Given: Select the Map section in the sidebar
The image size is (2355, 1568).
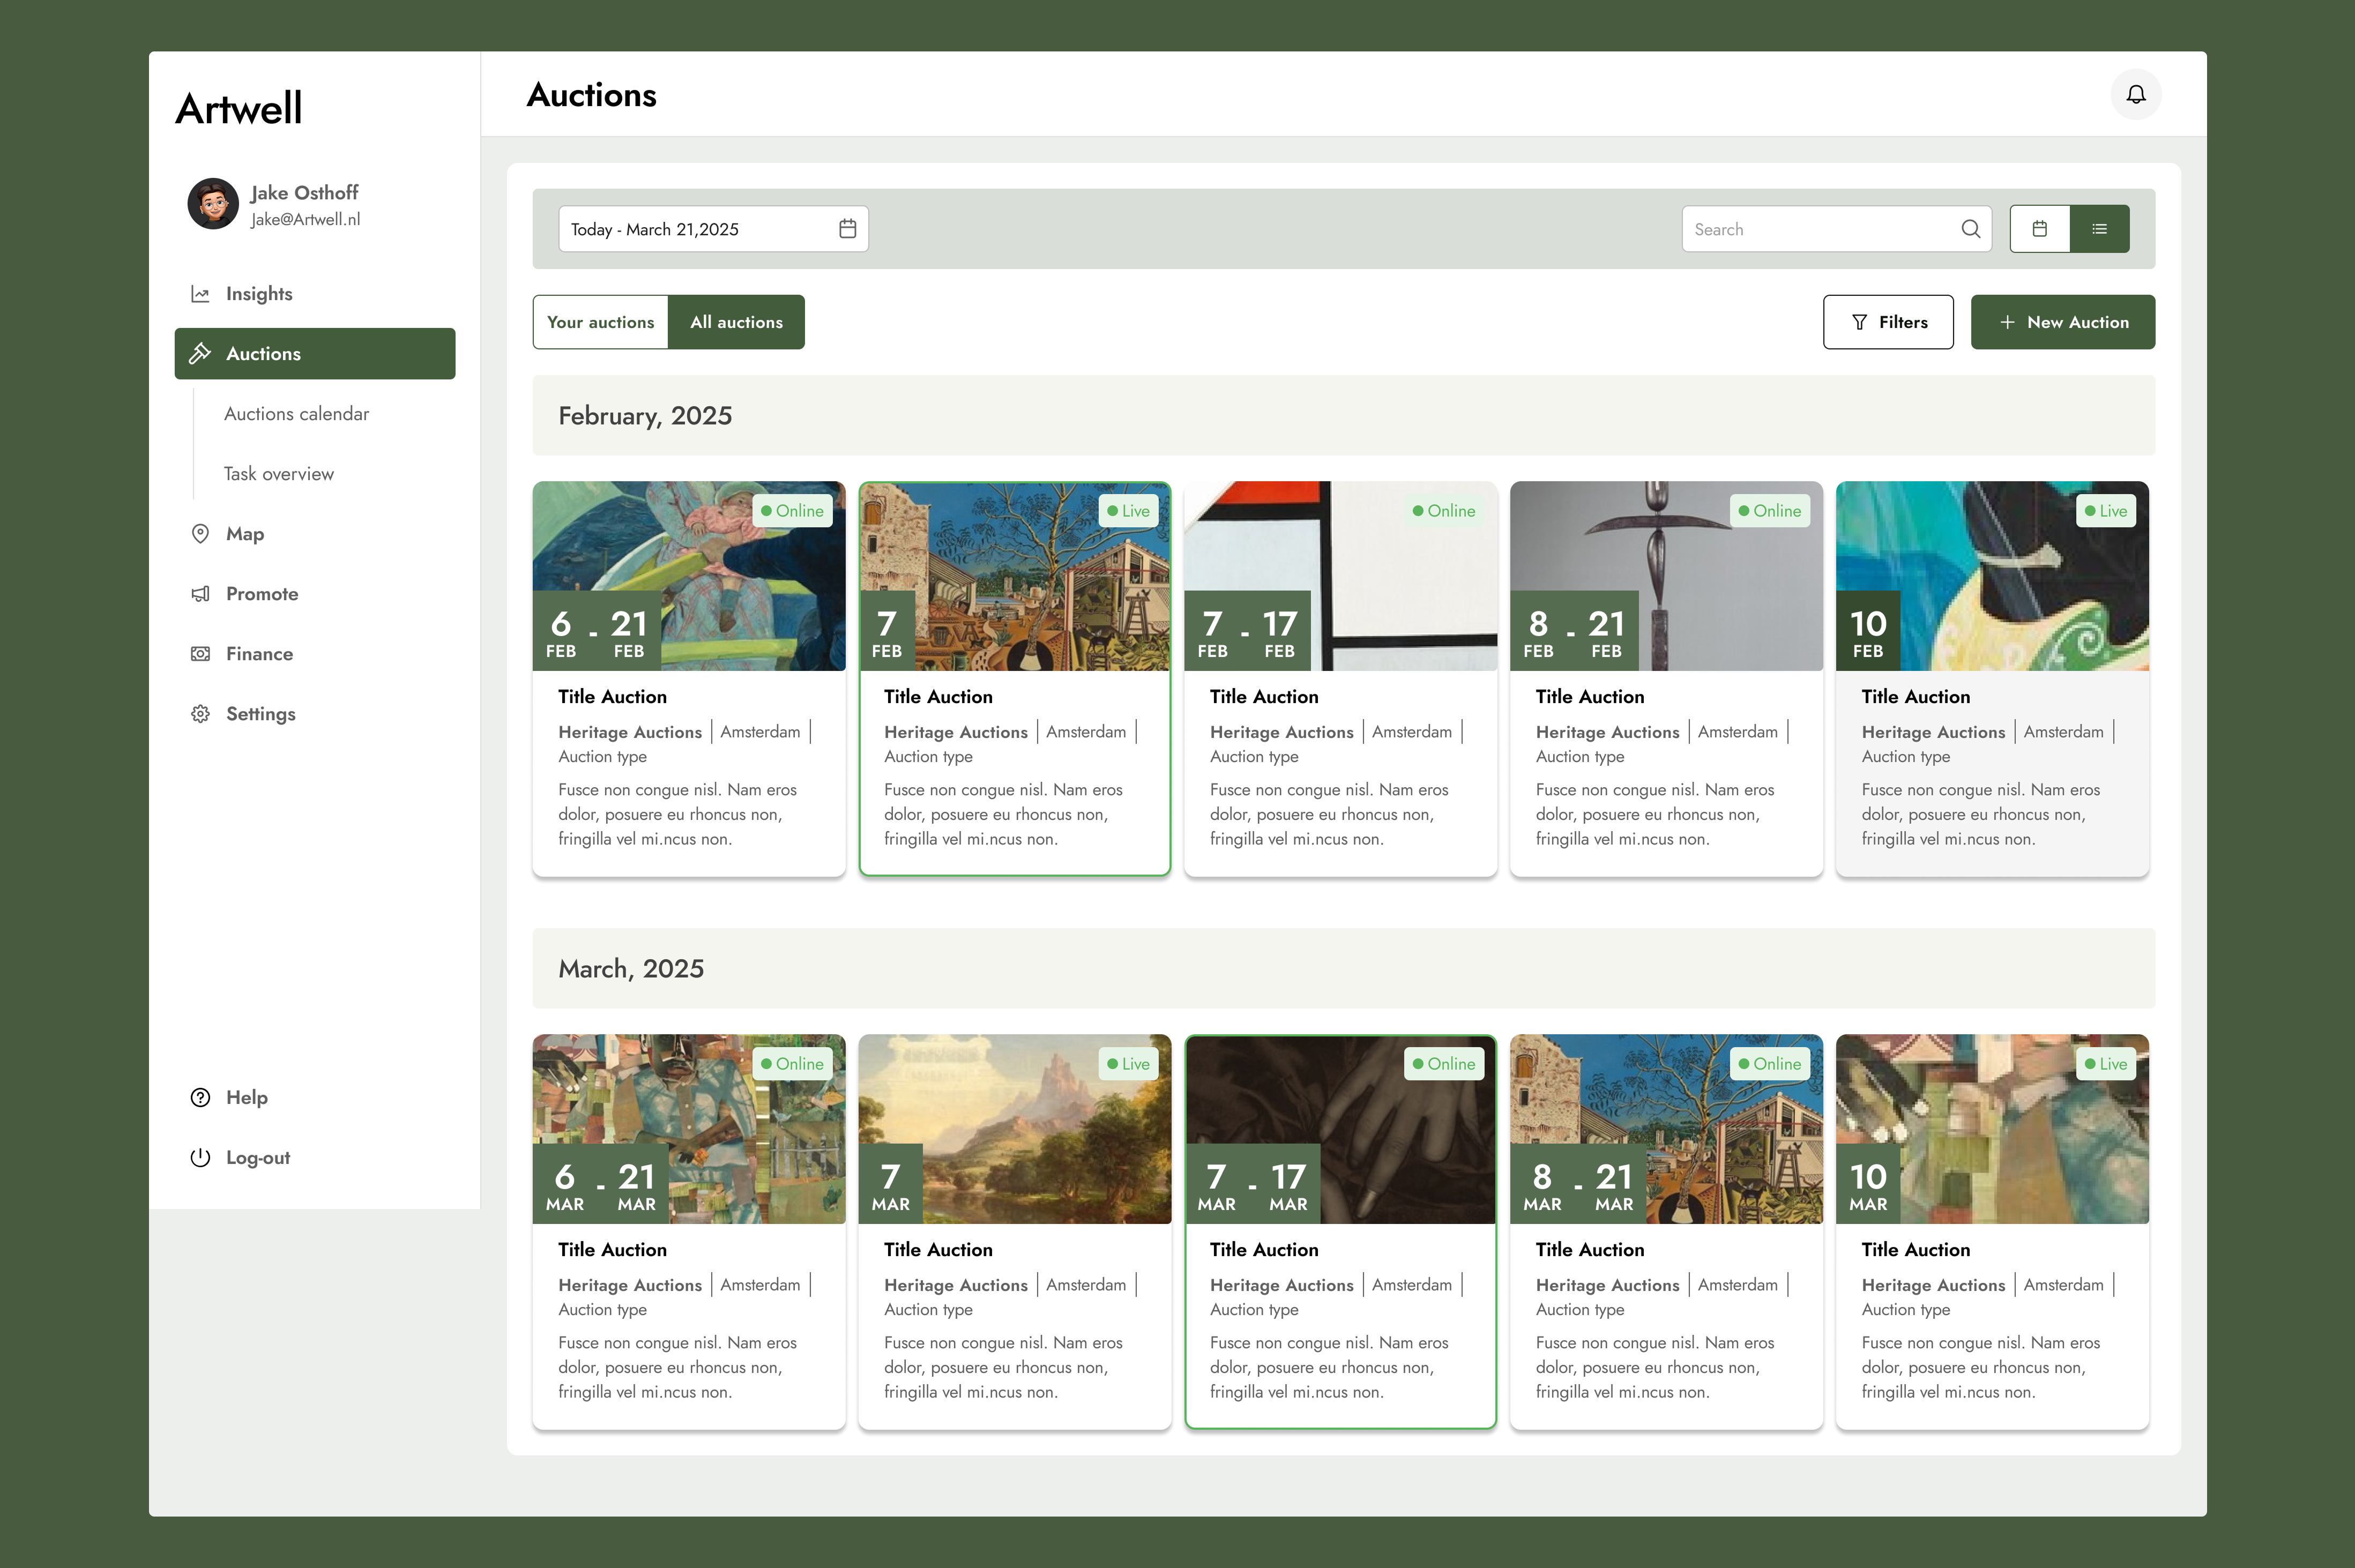Looking at the screenshot, I should [x=245, y=533].
